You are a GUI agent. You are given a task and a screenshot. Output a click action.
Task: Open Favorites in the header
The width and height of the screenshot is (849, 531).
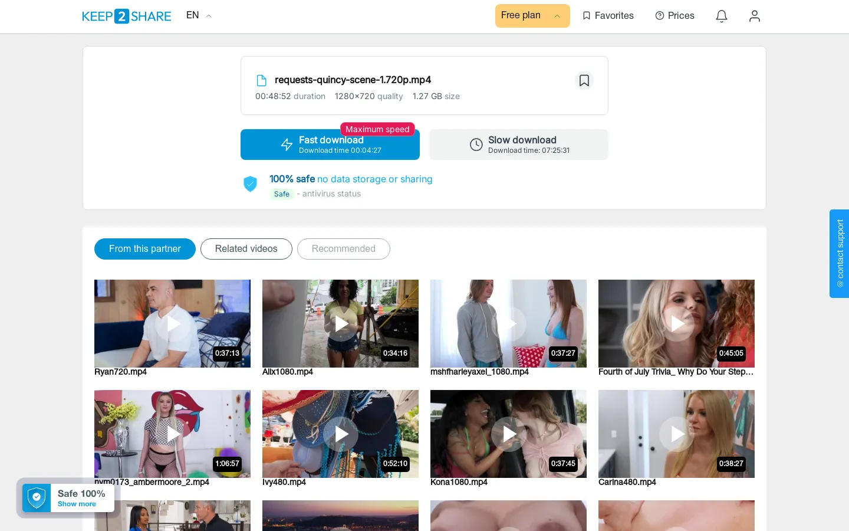pos(608,16)
